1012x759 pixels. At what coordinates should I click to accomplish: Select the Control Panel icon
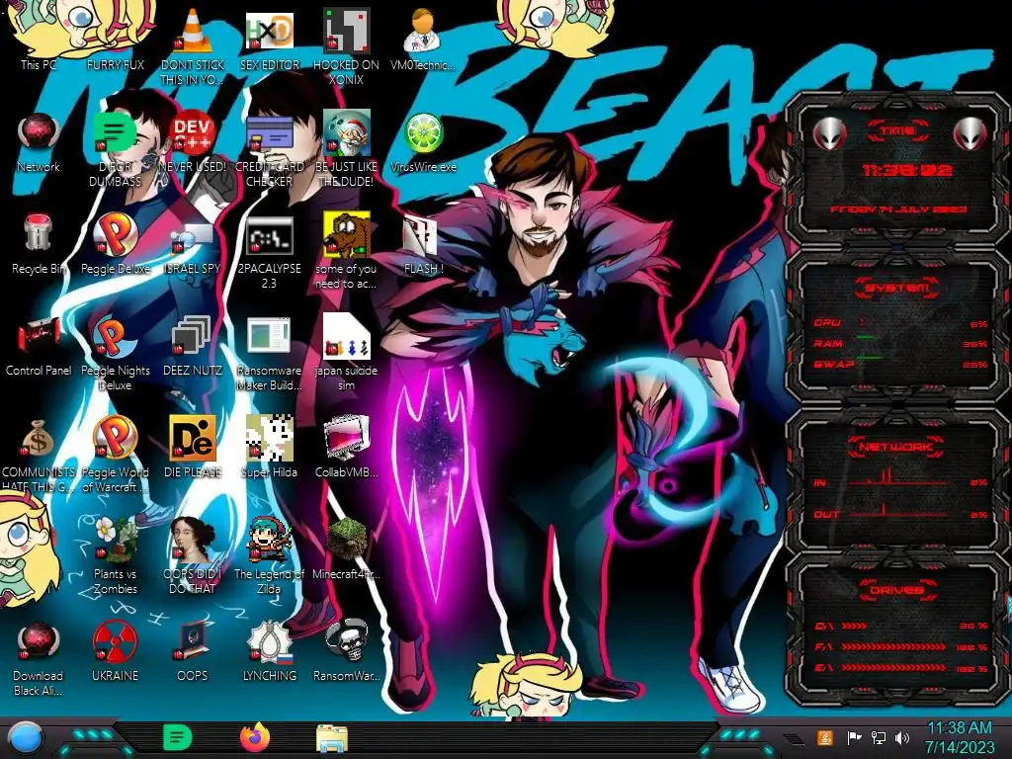tap(39, 346)
